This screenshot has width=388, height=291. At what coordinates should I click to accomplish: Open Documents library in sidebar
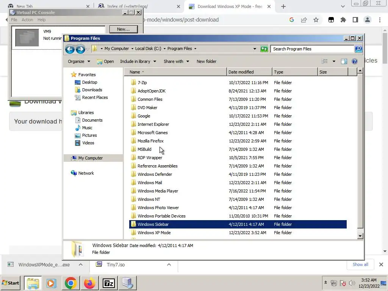(x=92, y=120)
